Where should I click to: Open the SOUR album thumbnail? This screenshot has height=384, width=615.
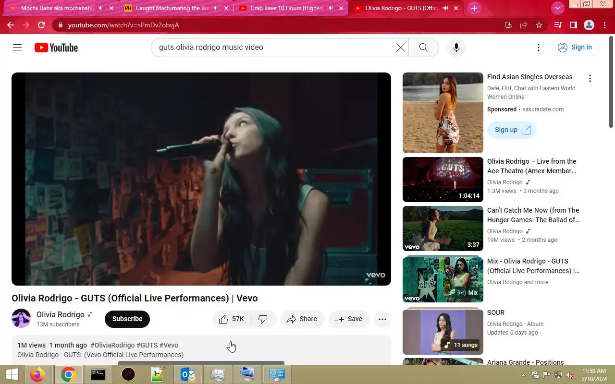[443, 332]
